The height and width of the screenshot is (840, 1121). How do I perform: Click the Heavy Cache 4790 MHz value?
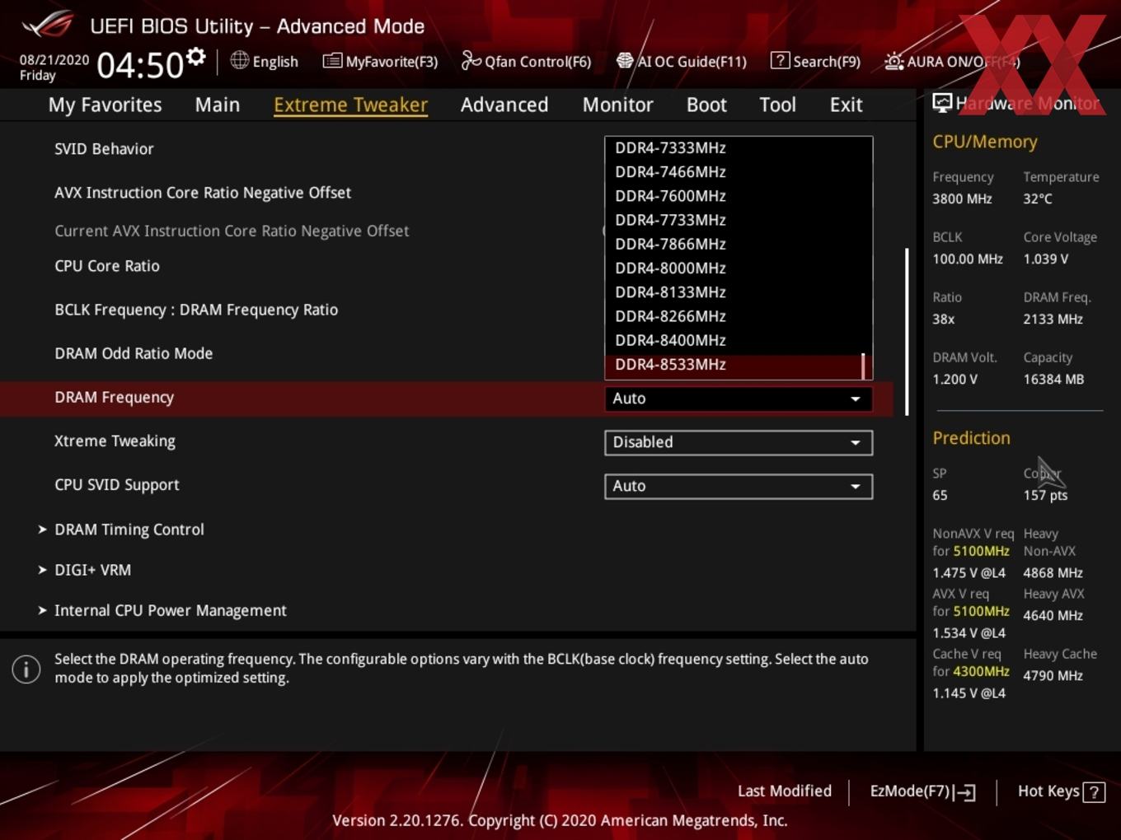tap(1053, 675)
